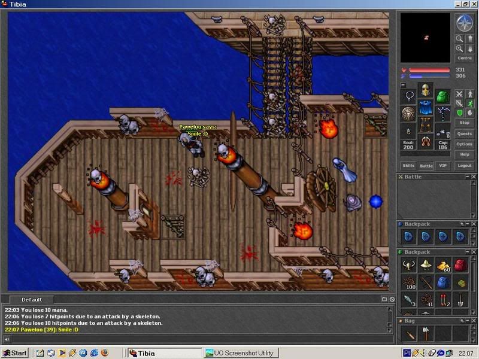
Task: Select the shovel in backpack
Action: pos(460,300)
